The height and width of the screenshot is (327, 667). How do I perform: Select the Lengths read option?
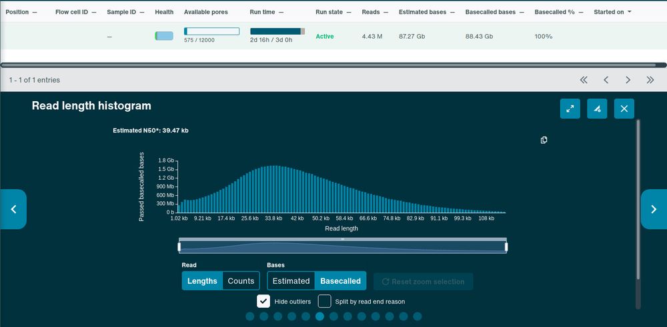pos(202,280)
